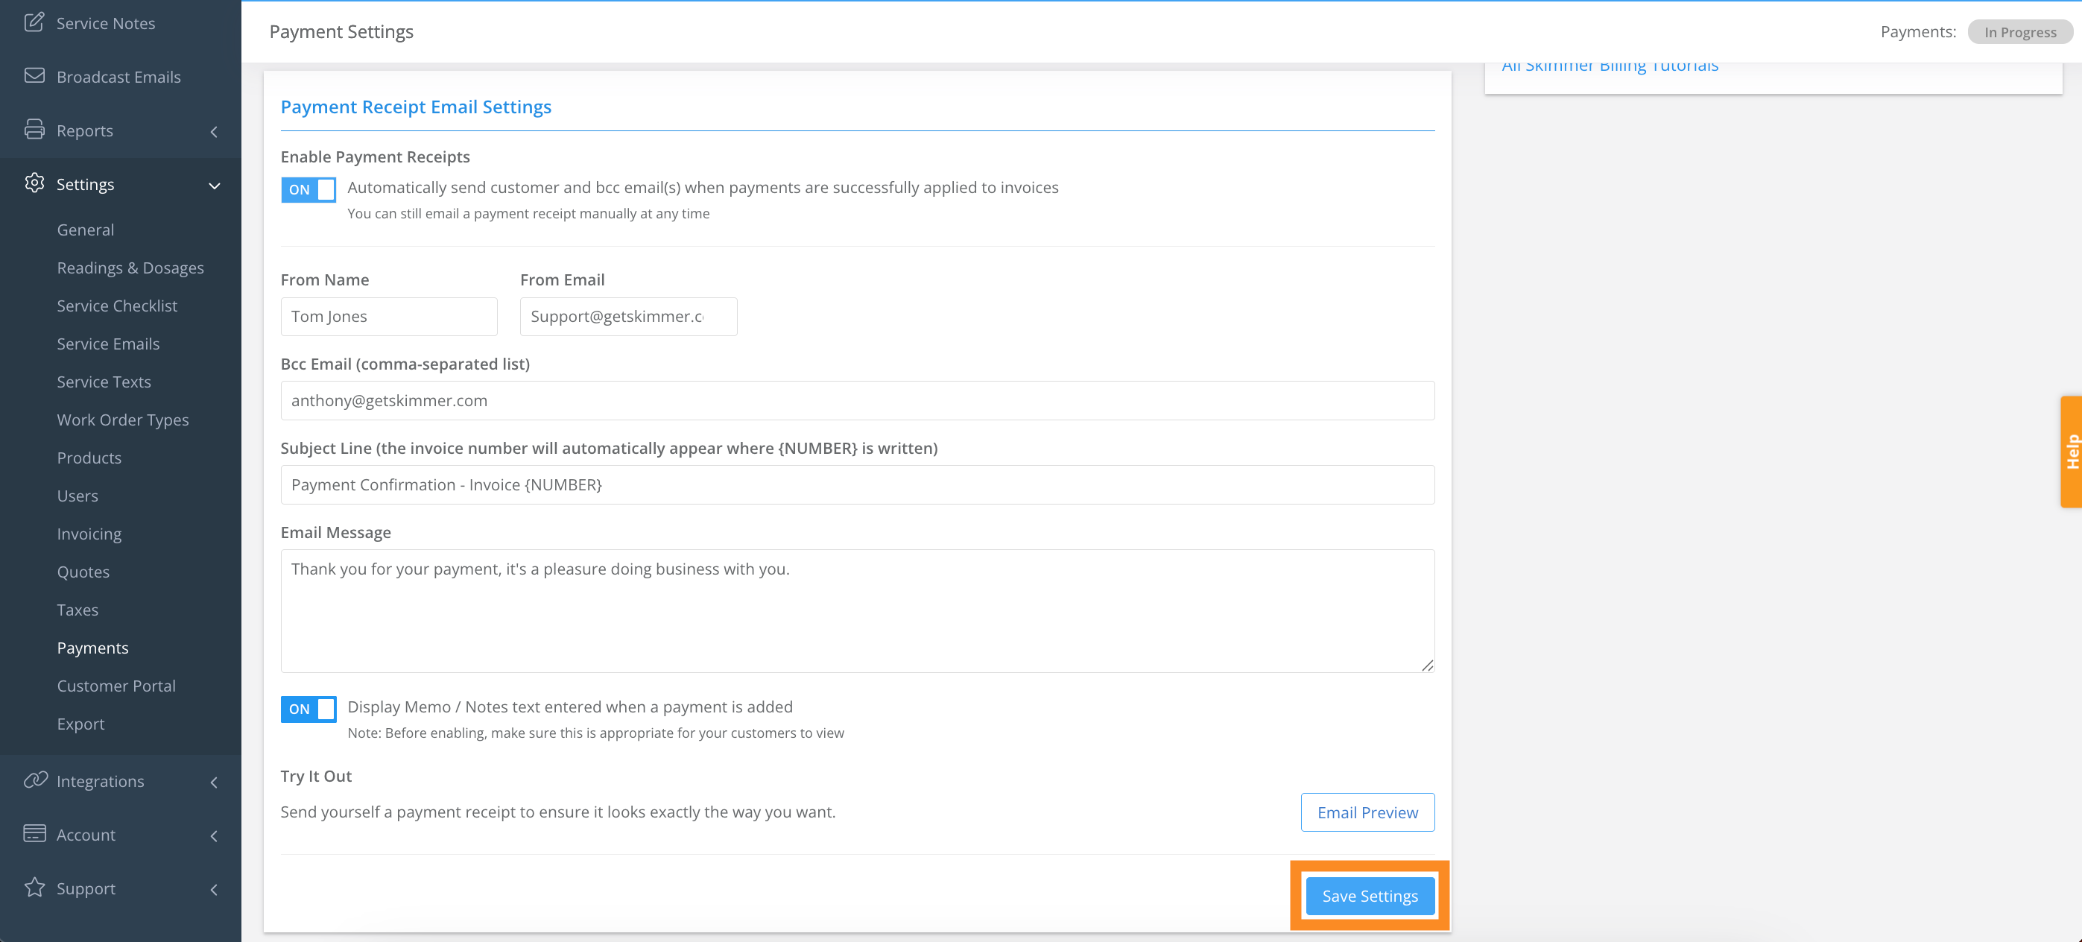Open Service Checklist settings
This screenshot has height=942, width=2082.
pyautogui.click(x=117, y=306)
